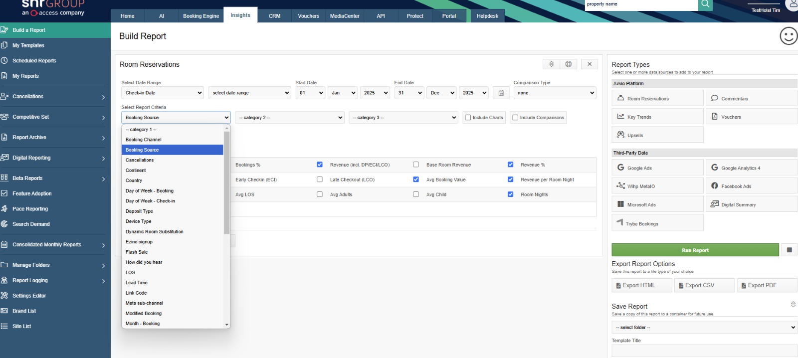The image size is (798, 358).
Task: Click the panel help icon
Action: 569,64
